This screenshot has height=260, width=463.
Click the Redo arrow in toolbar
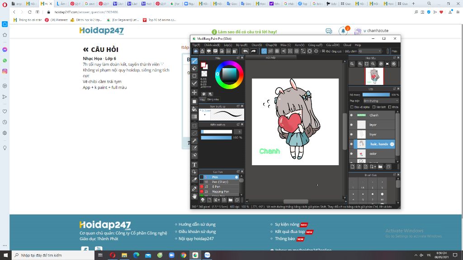[x=253, y=51]
